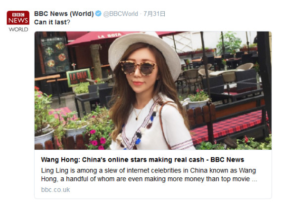288x208 pixels.
Task: Click the tortoiseshell sunglasses in the photo
Action: point(138,68)
